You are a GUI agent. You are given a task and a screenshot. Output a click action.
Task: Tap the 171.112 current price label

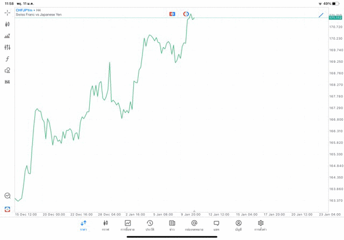click(x=335, y=18)
